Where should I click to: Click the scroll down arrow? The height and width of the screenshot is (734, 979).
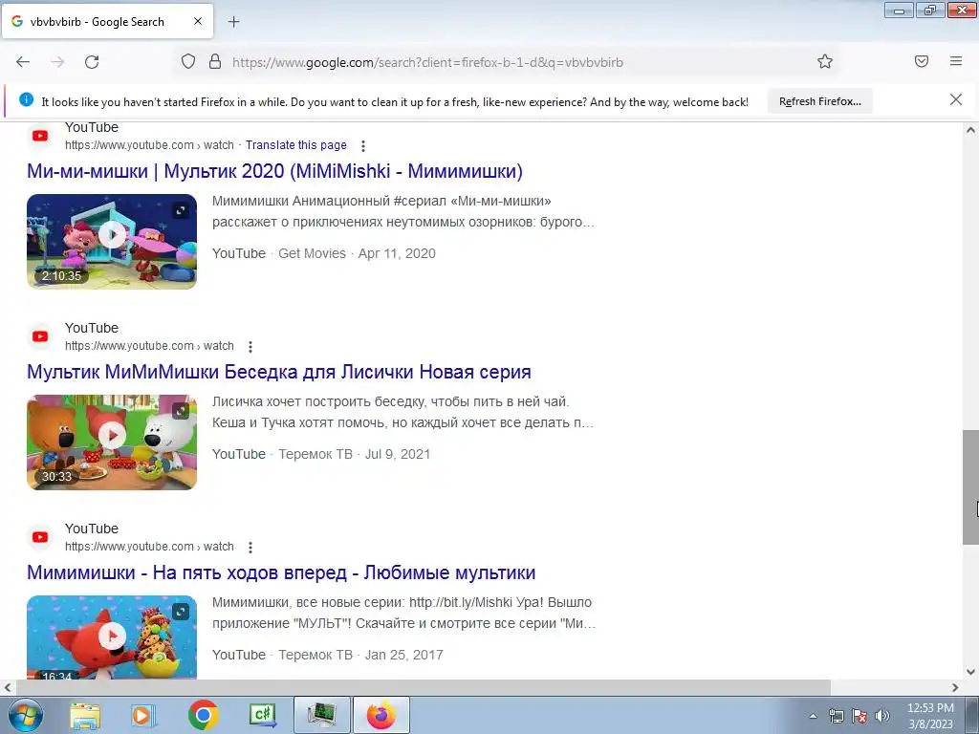click(x=970, y=672)
